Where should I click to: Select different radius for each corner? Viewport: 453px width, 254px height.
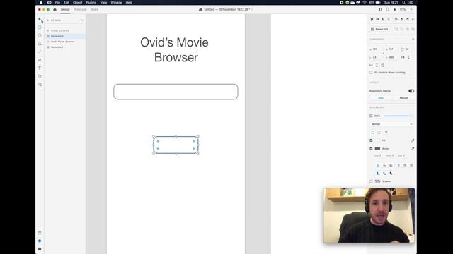(379, 133)
